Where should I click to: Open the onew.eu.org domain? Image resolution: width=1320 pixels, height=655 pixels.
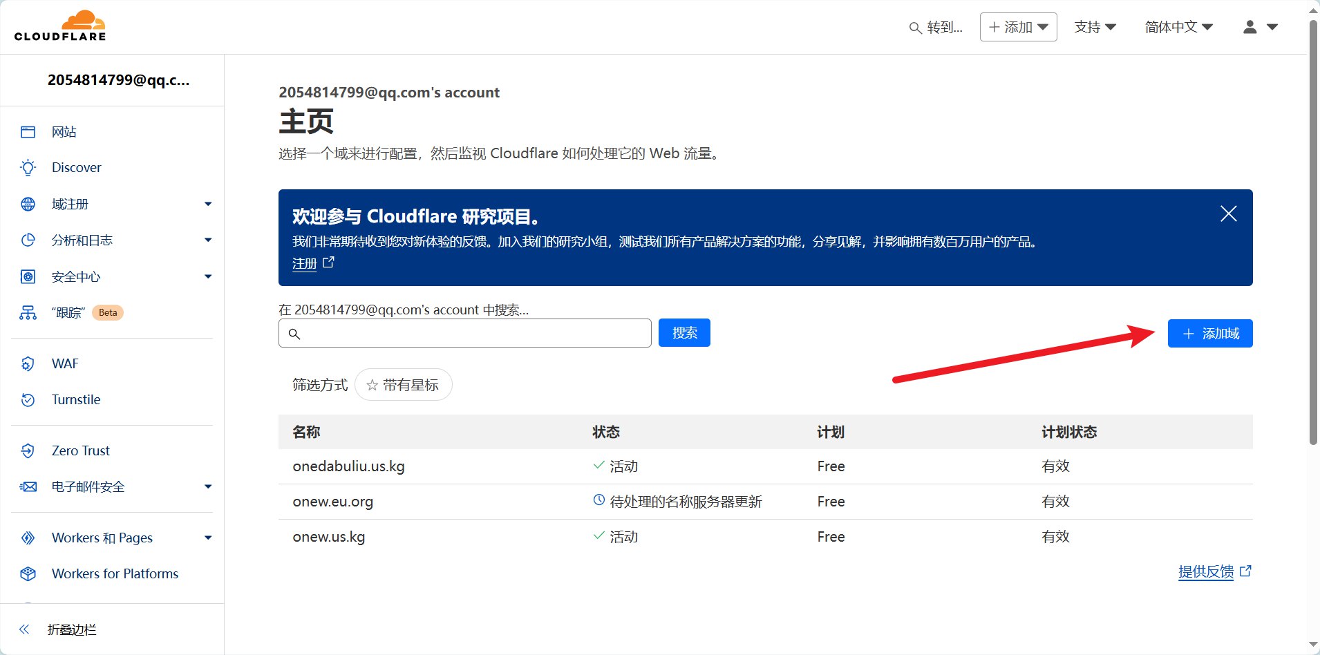332,502
